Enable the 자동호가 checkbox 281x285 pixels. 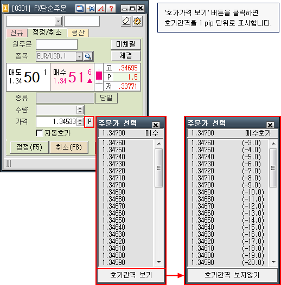click(39, 133)
